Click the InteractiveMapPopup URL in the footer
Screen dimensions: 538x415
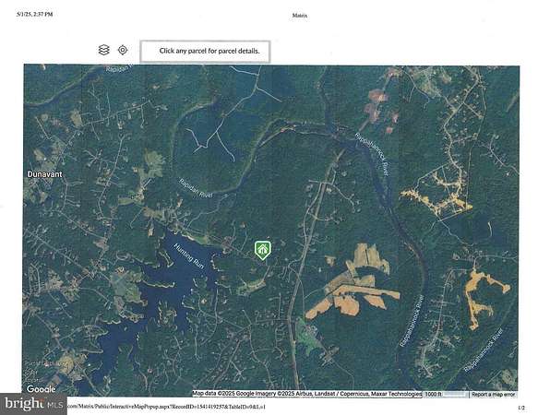[x=166, y=407]
